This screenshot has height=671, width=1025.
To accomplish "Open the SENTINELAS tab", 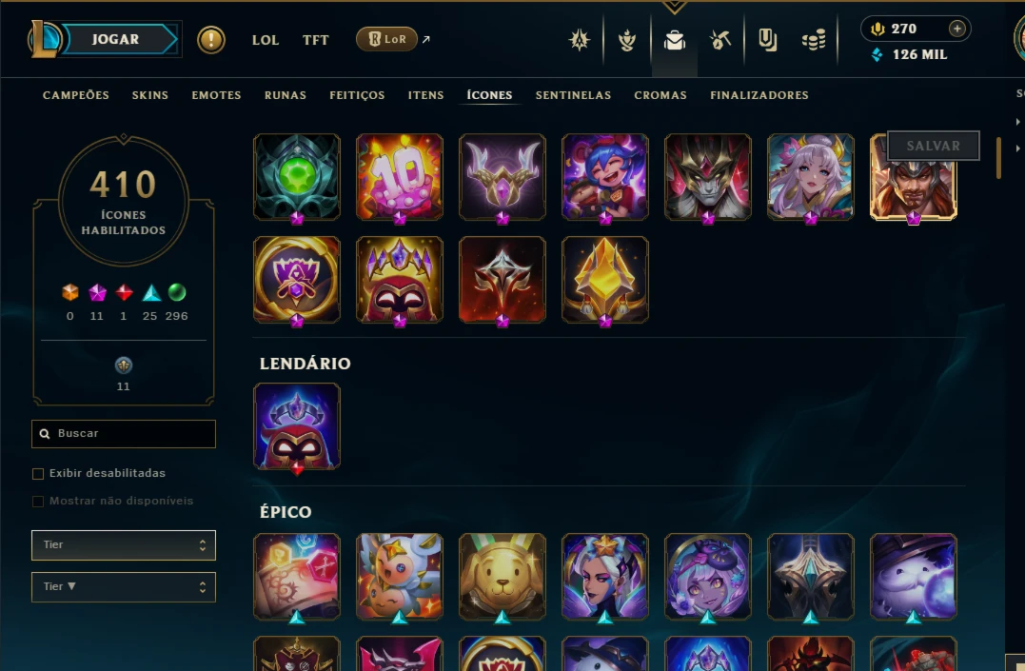I will click(x=573, y=95).
